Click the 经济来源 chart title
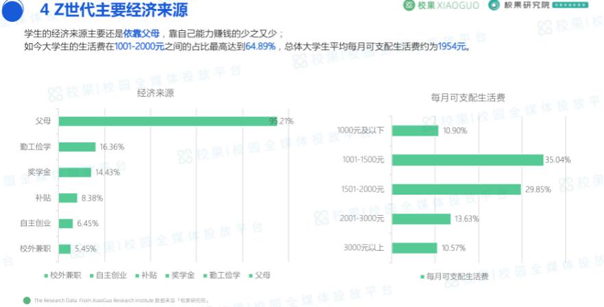604x307 pixels. 155,92
